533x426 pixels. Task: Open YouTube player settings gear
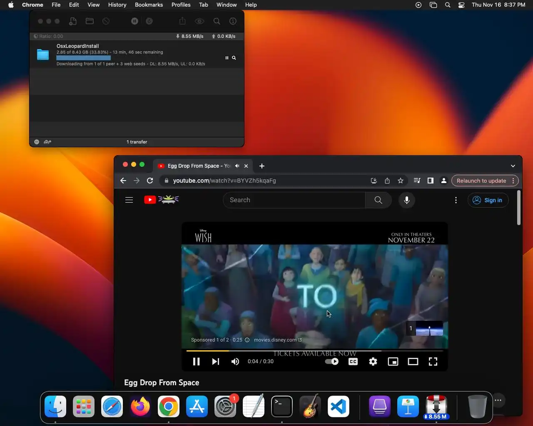coord(373,362)
